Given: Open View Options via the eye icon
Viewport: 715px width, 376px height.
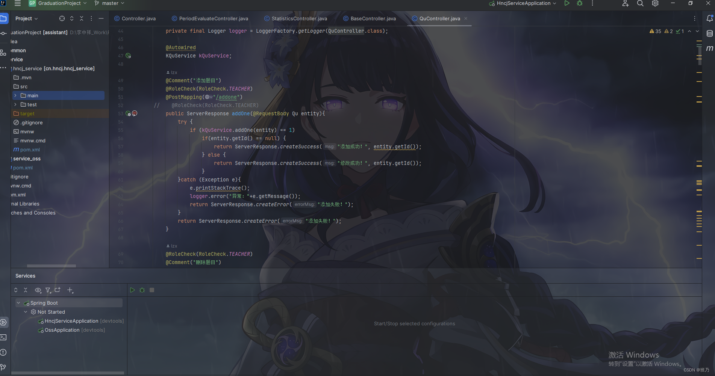Looking at the screenshot, I should click(x=38, y=290).
